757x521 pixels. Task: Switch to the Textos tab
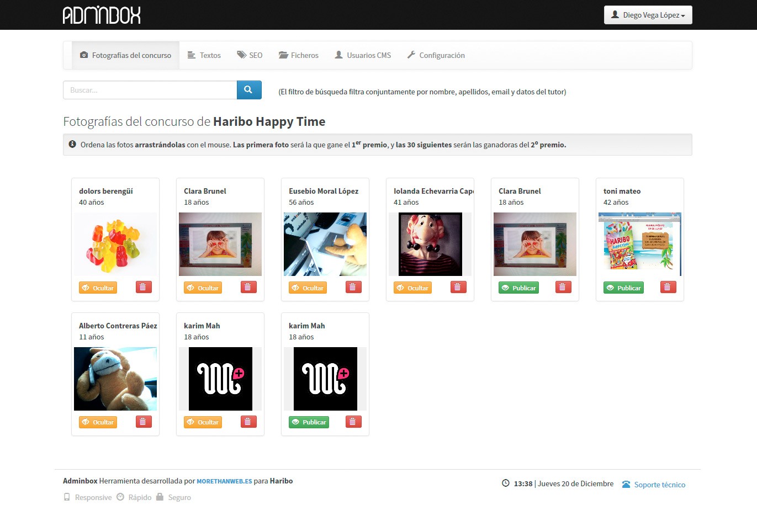[204, 55]
